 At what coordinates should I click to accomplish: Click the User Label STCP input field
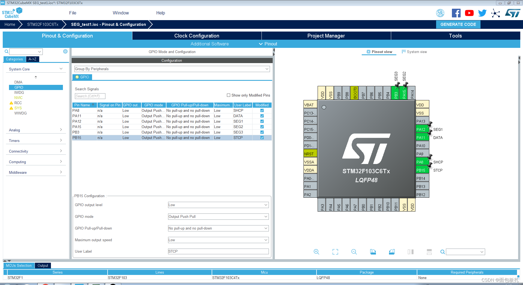pos(218,251)
